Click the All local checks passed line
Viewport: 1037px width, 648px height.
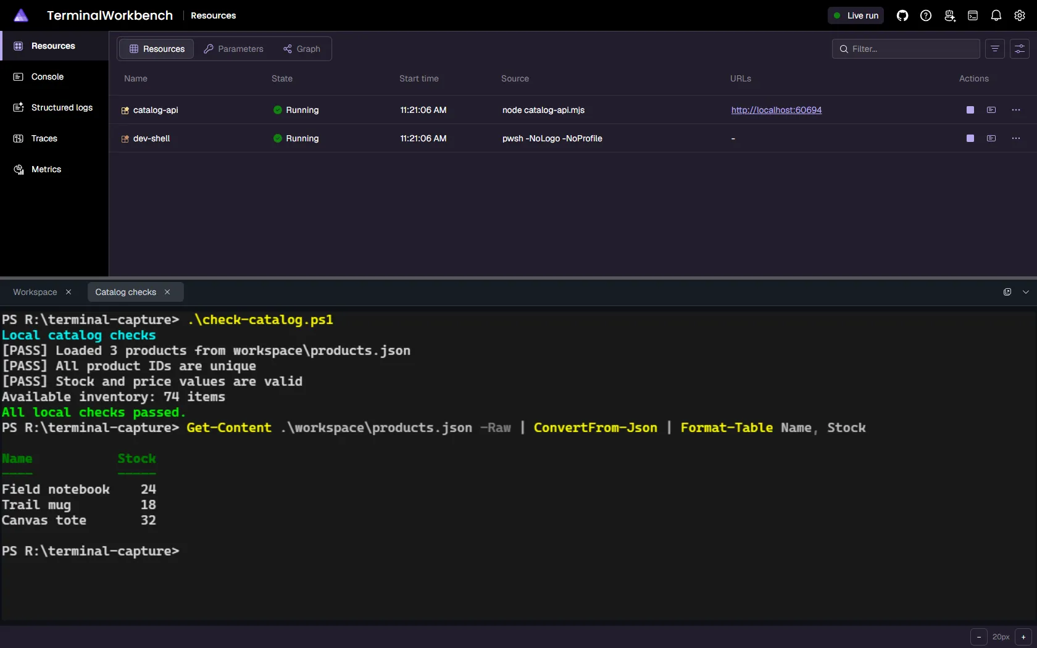(94, 412)
